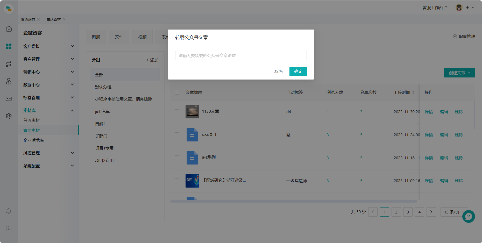Open the 王 user dropdown
The width and height of the screenshot is (482, 243).
(x=470, y=8)
